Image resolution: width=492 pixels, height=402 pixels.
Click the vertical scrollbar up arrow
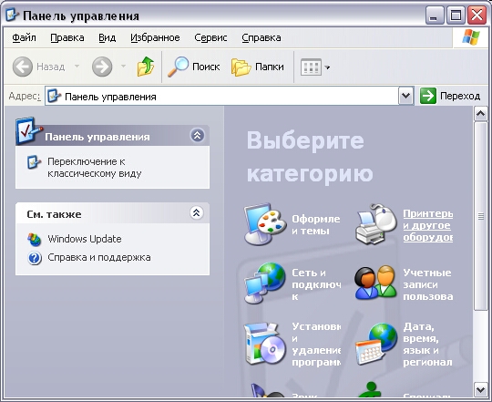coord(481,114)
